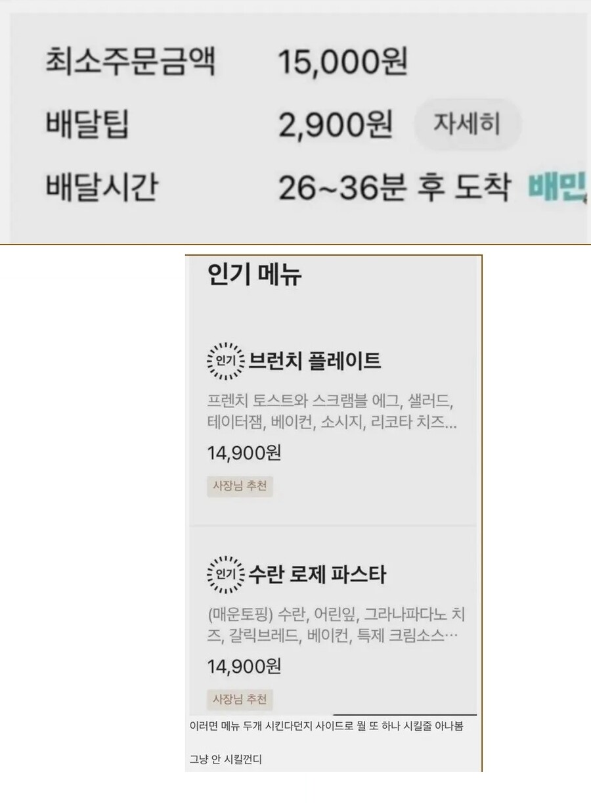
Task: Click the 26~36분 후 도착 delivery time
Action: click(x=394, y=189)
